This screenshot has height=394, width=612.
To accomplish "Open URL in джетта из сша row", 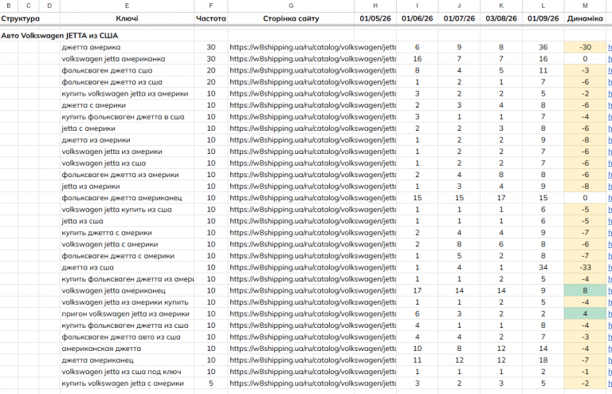I will pyautogui.click(x=312, y=267).
